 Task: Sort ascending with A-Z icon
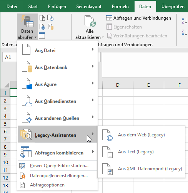pos(184,20)
